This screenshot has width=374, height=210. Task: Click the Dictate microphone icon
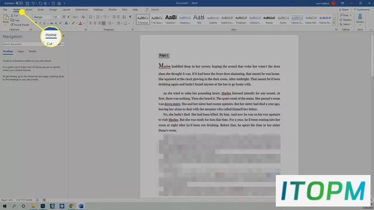tap(360, 17)
